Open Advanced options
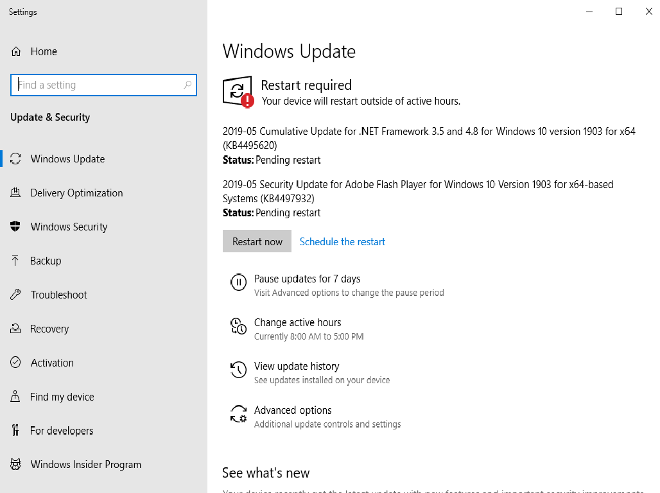The height and width of the screenshot is (493, 660). [x=293, y=410]
